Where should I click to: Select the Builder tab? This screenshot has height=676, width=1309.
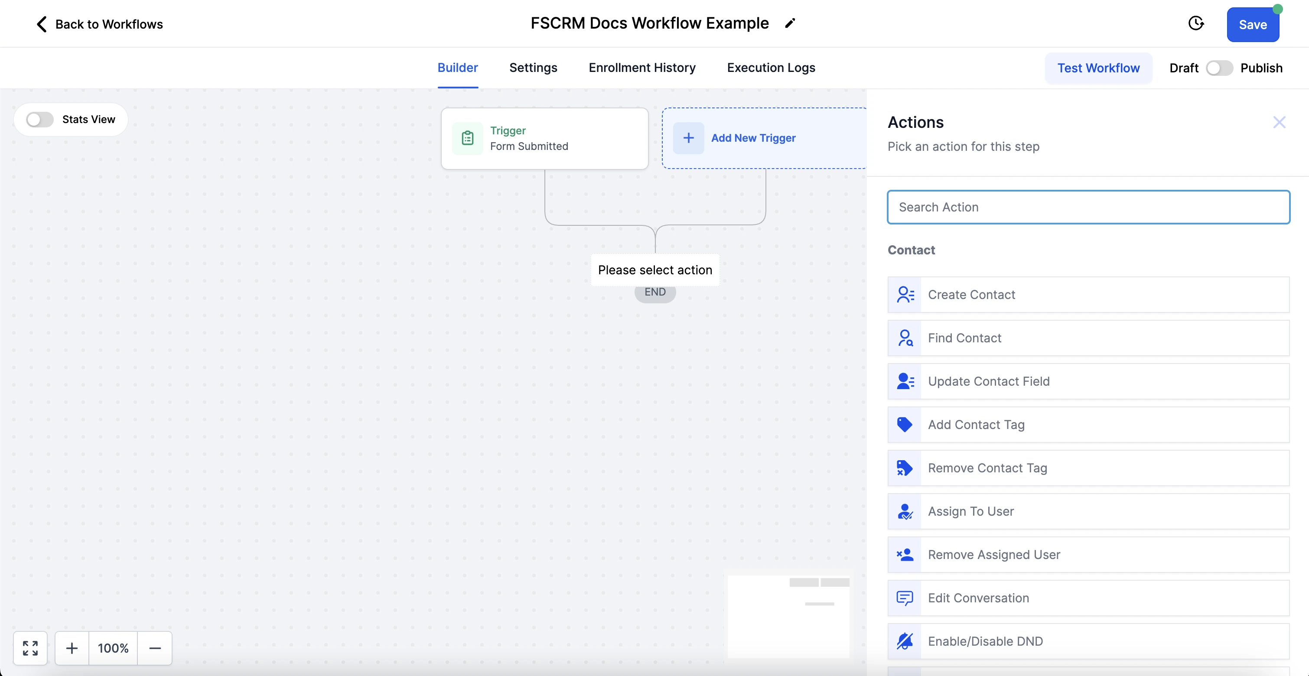point(457,67)
